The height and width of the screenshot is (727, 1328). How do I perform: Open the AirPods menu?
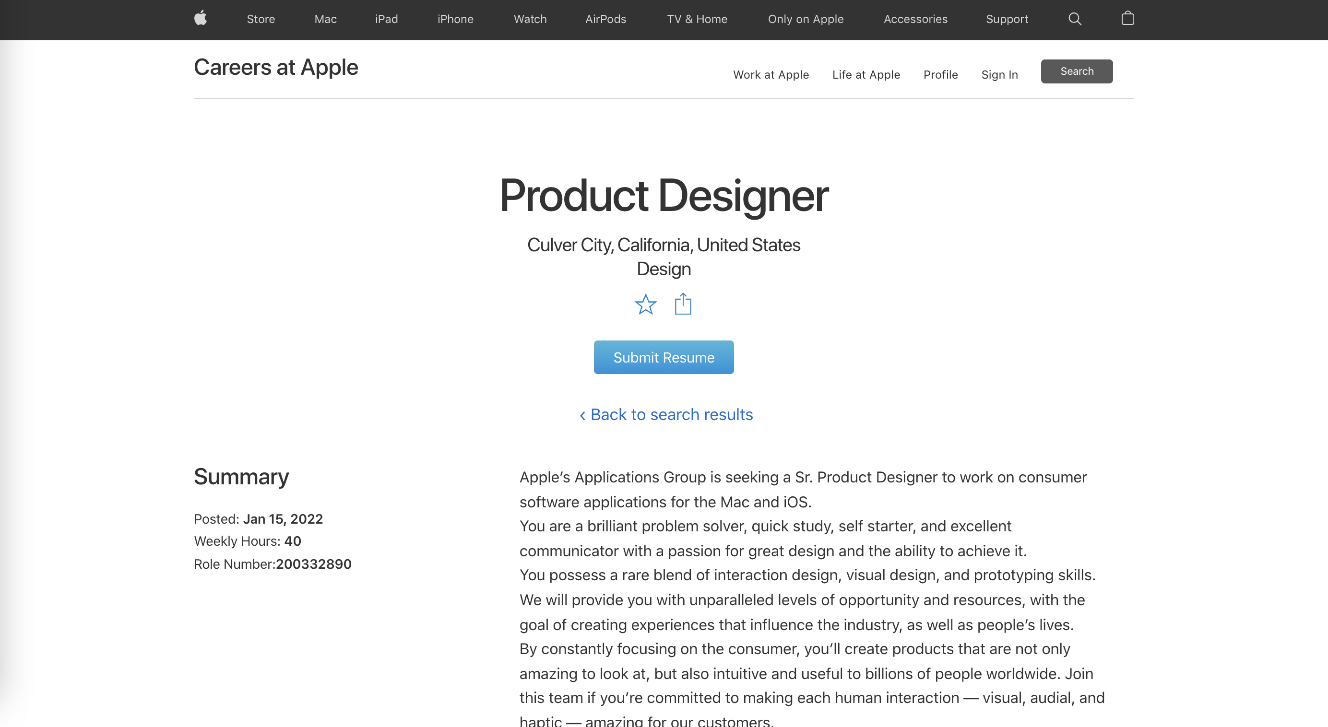click(606, 19)
